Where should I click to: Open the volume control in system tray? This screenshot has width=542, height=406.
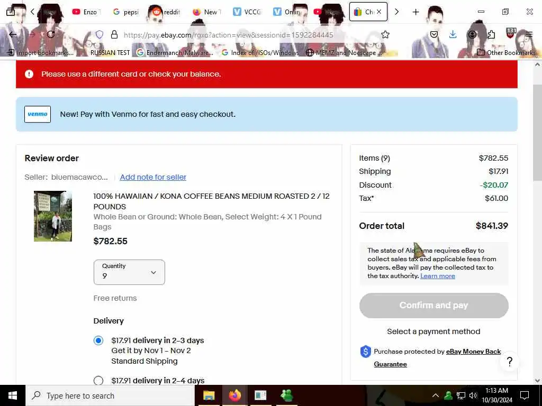pos(473,395)
